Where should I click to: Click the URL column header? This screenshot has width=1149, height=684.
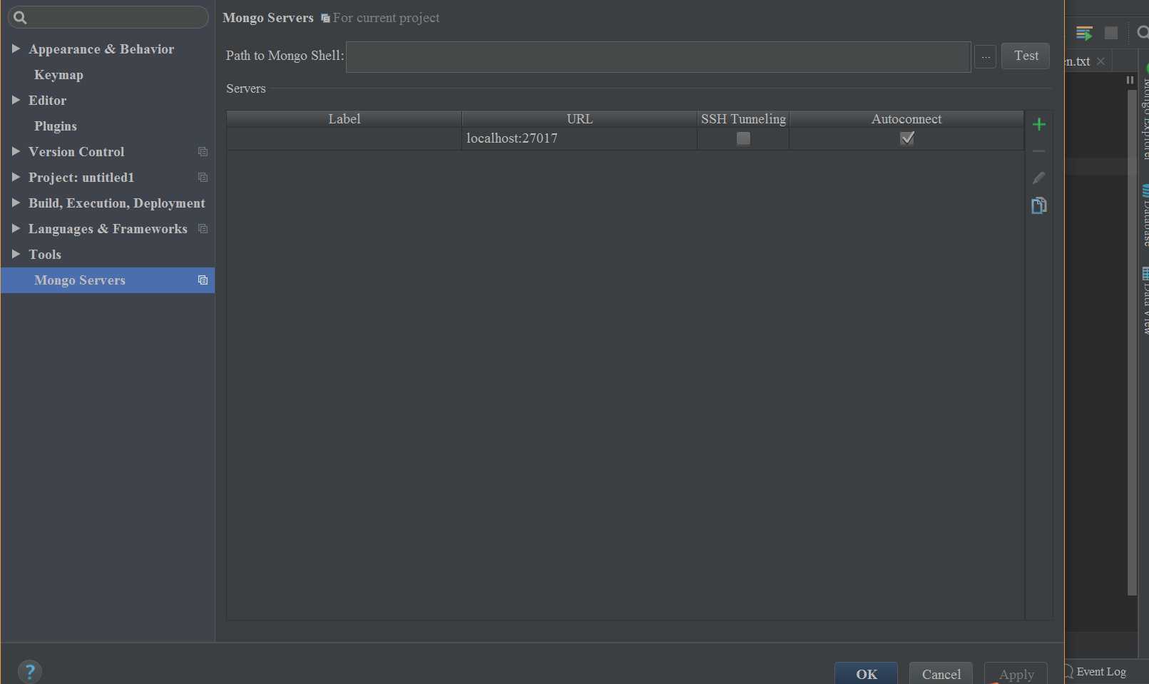point(579,119)
